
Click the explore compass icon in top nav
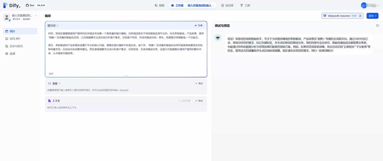pos(156,5)
